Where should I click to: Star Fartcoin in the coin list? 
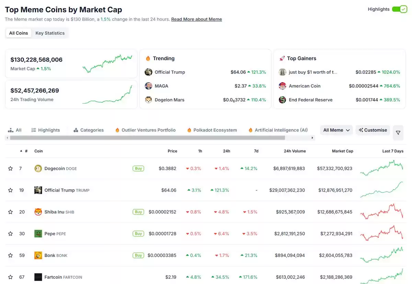(x=10, y=277)
